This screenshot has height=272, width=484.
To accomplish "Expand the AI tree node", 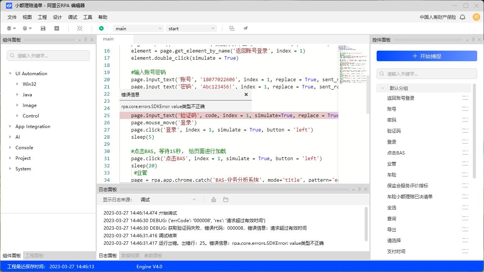I will pyautogui.click(x=10, y=137).
